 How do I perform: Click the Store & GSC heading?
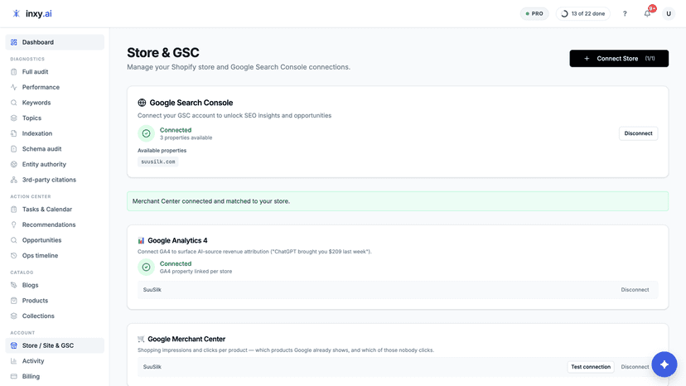pos(163,52)
